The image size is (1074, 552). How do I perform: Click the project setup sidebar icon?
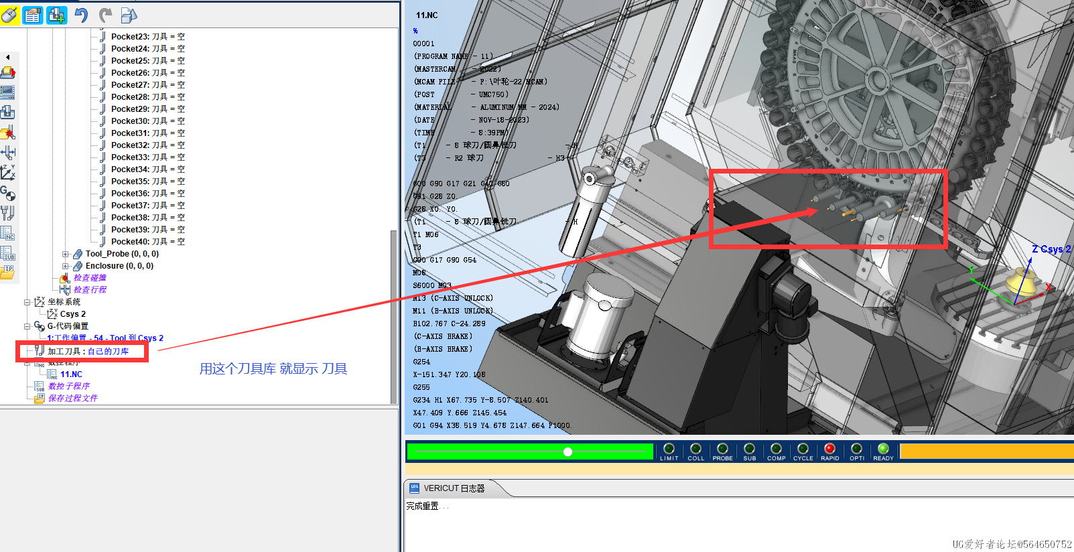tap(8, 72)
